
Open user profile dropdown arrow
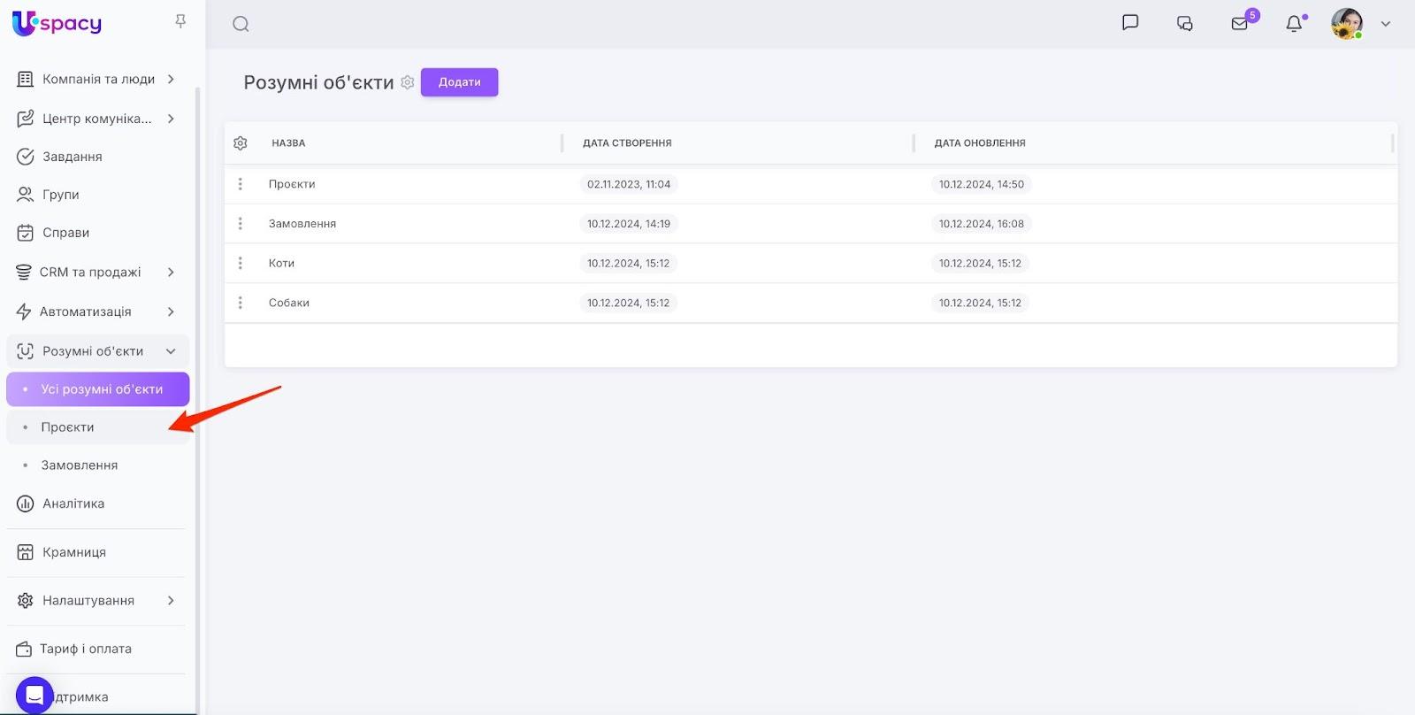pos(1386,24)
